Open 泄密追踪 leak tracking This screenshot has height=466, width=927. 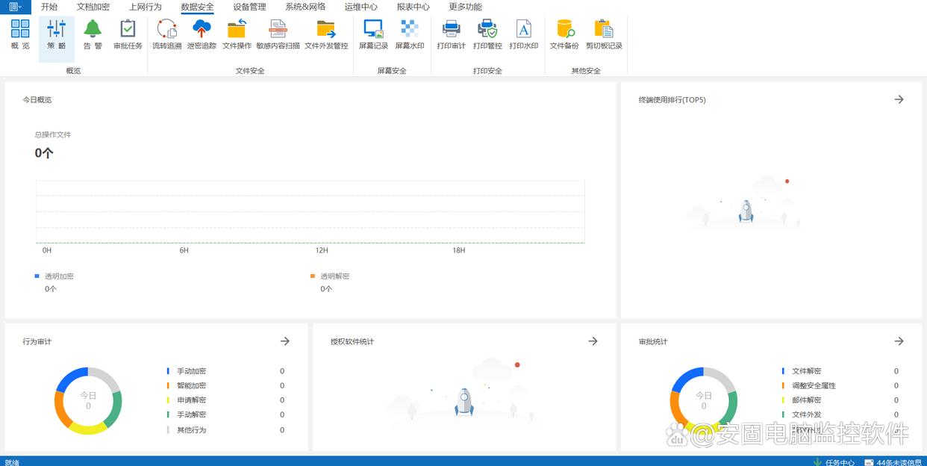pos(202,34)
